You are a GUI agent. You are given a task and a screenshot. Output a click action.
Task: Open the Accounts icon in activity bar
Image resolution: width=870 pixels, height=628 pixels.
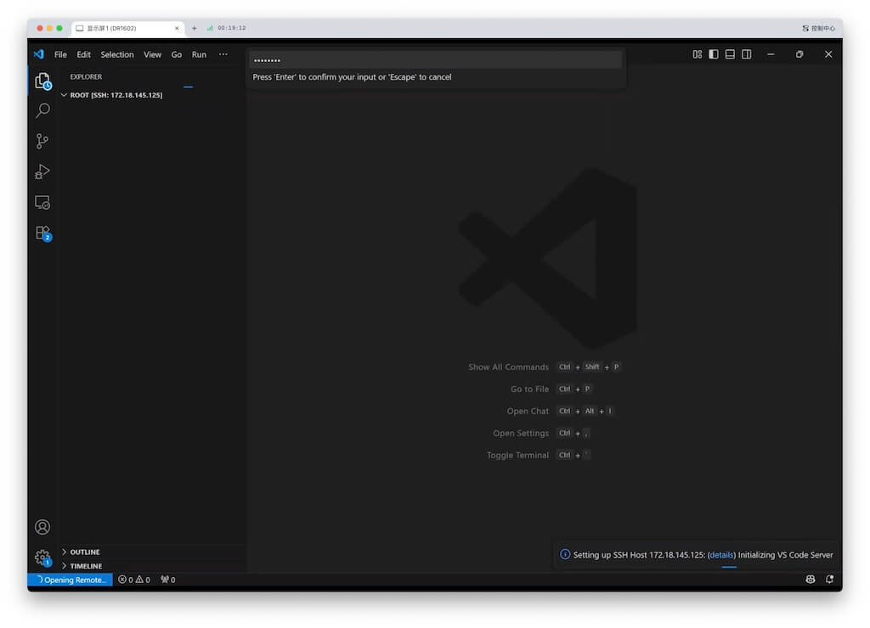coord(42,527)
